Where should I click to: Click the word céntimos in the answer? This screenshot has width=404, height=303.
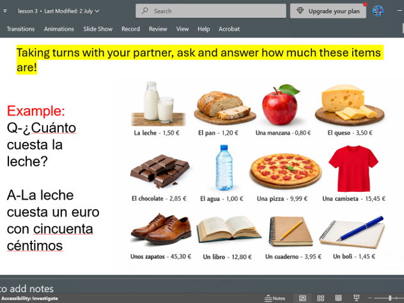(x=35, y=246)
